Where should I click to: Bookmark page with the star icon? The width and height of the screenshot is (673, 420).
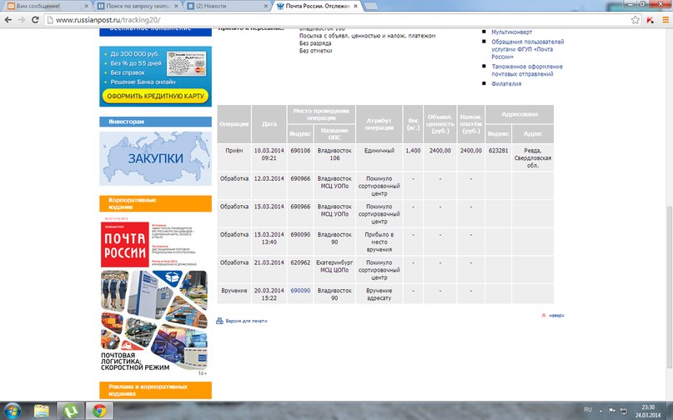pyautogui.click(x=635, y=20)
